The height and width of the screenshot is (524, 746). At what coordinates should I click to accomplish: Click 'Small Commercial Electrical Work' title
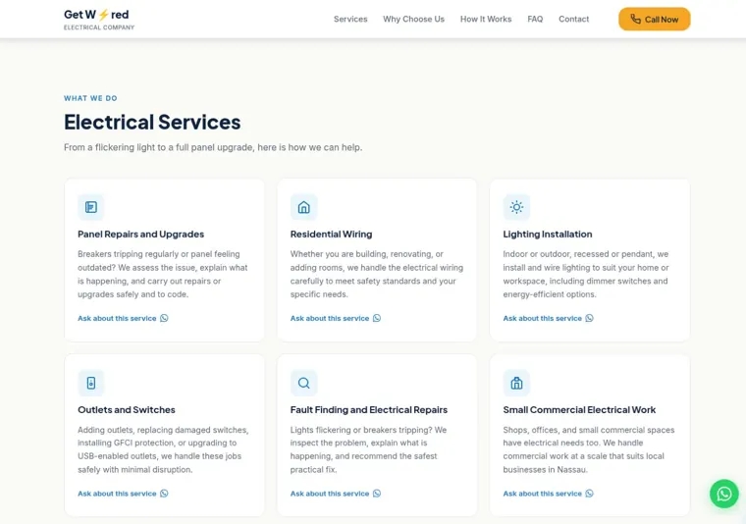click(x=579, y=409)
